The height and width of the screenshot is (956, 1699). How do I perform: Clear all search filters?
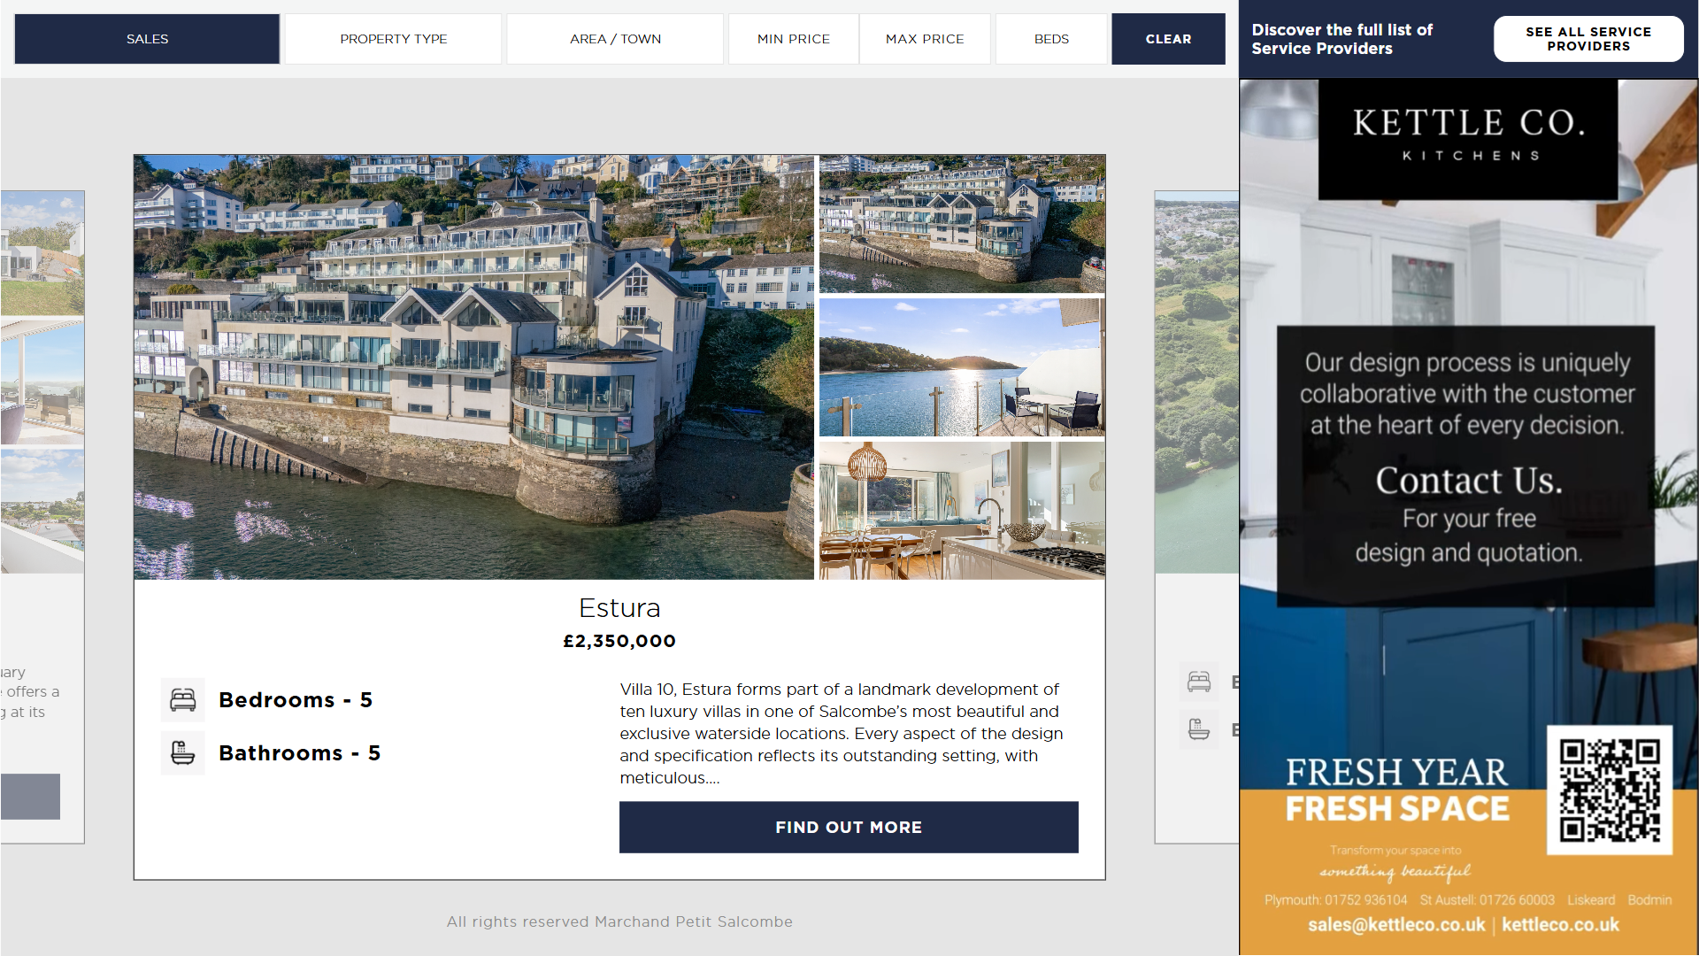[1168, 39]
